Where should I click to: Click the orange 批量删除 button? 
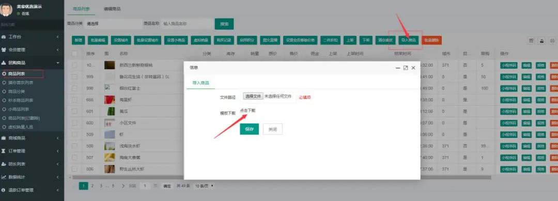pos(431,40)
